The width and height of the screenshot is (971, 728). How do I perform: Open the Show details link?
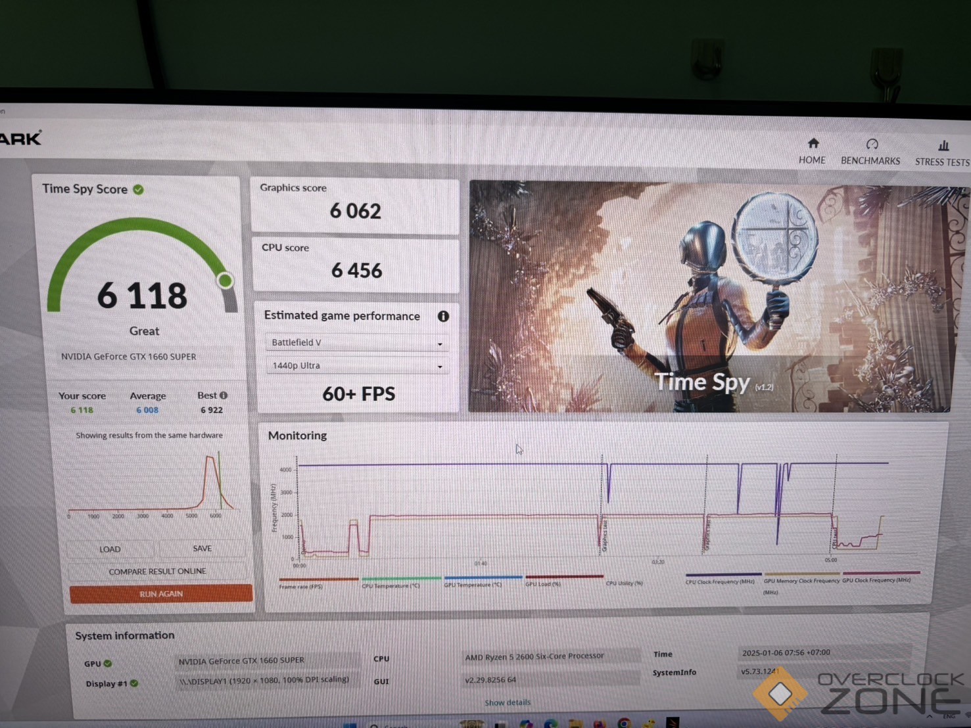[x=508, y=702]
